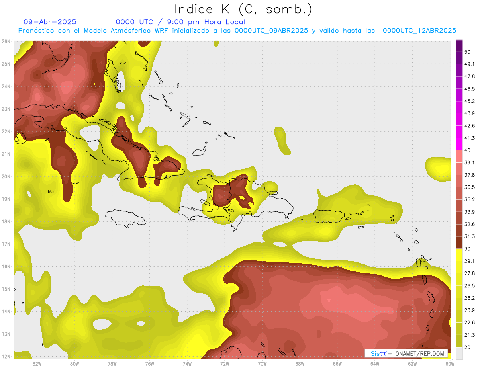Screen dimensions: 478x369
Task: Pick the dark brown swatch between 30 and 31.3
Action: click(x=459, y=243)
